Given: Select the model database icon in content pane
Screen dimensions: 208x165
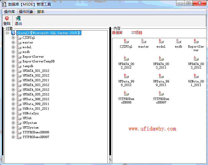Looking at the screenshot, I should coord(161,42).
